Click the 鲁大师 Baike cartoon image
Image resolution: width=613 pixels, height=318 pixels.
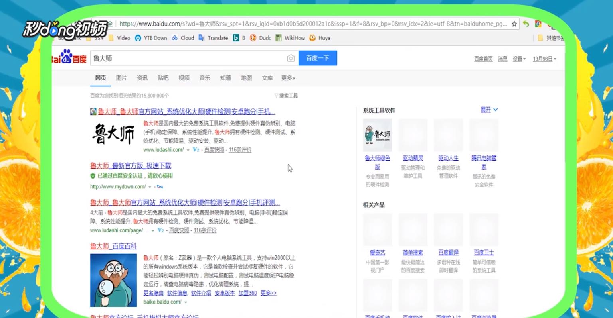[114, 280]
